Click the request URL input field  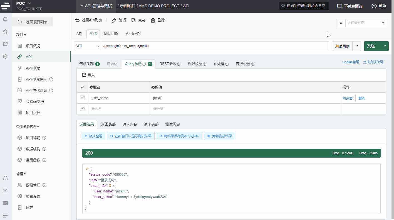[x=215, y=46]
